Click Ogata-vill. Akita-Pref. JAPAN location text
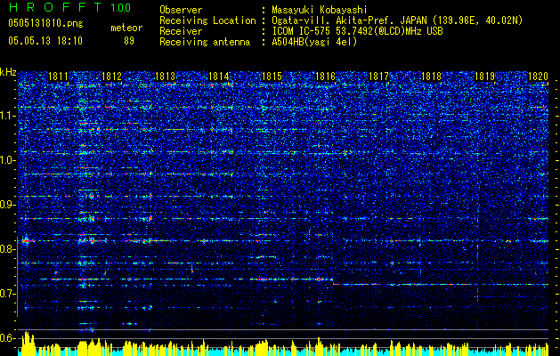Image resolution: width=560 pixels, height=356 pixels. click(x=396, y=20)
